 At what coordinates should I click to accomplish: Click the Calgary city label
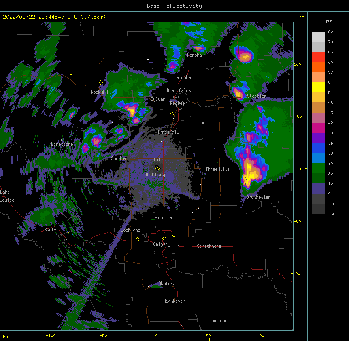click(162, 244)
